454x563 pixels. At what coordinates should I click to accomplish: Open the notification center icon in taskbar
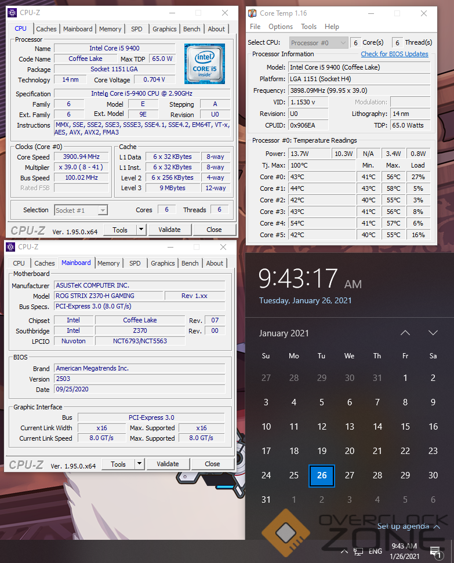[x=435, y=553]
